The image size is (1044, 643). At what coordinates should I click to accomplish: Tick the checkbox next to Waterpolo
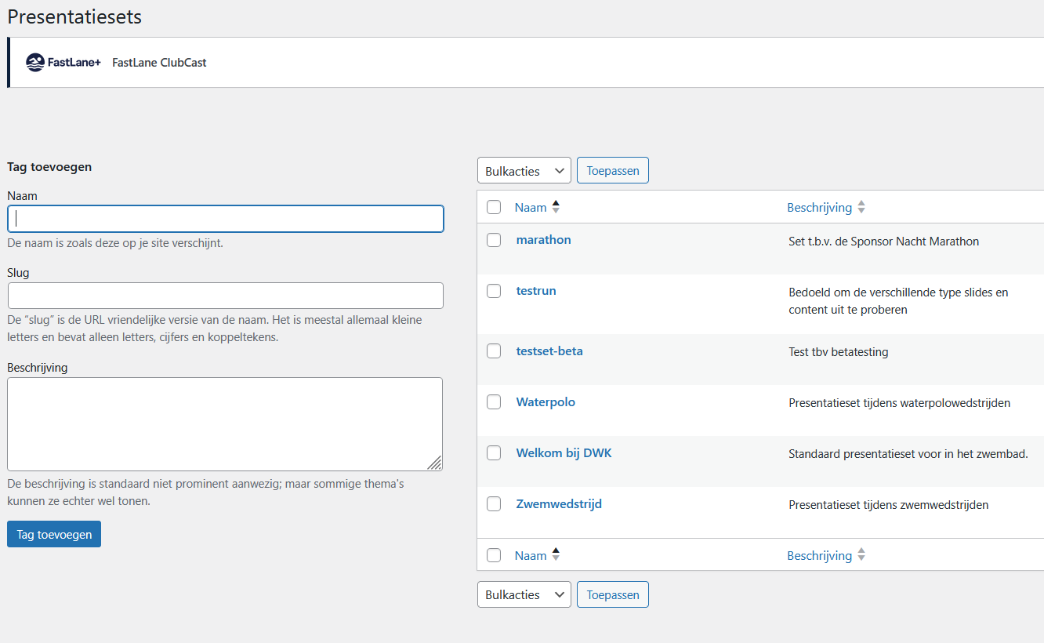pyautogui.click(x=494, y=402)
